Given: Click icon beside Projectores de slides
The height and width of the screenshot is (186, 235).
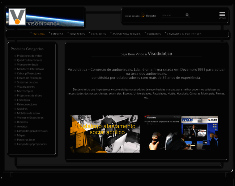Looking at the screenshot, I should (x=15, y=95).
